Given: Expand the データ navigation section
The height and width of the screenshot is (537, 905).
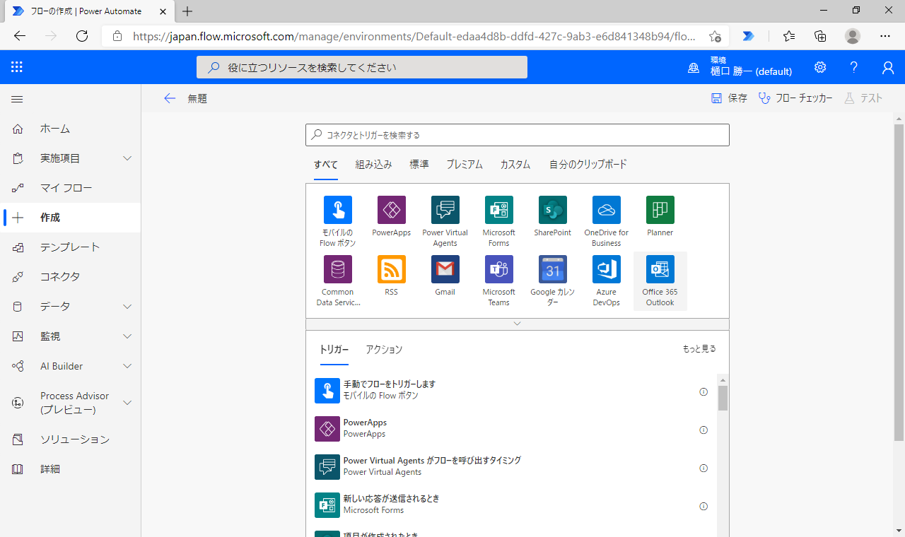Looking at the screenshot, I should 127,307.
